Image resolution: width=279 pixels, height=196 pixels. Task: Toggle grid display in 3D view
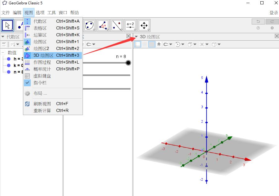(145, 44)
